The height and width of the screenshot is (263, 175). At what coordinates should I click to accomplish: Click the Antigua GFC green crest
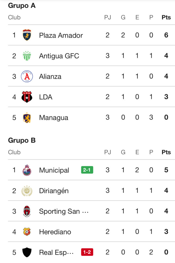tap(27, 56)
